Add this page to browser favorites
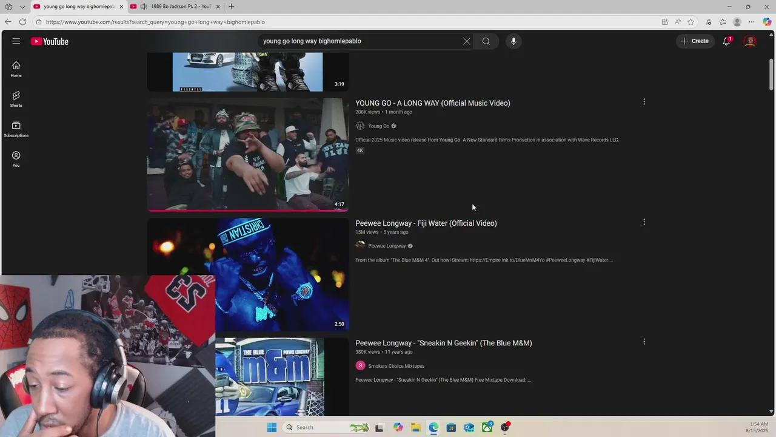The image size is (776, 437). (691, 22)
